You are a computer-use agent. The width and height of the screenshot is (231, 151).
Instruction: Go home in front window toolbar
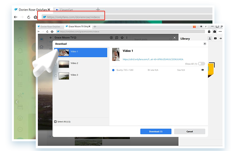[x=52, y=32]
